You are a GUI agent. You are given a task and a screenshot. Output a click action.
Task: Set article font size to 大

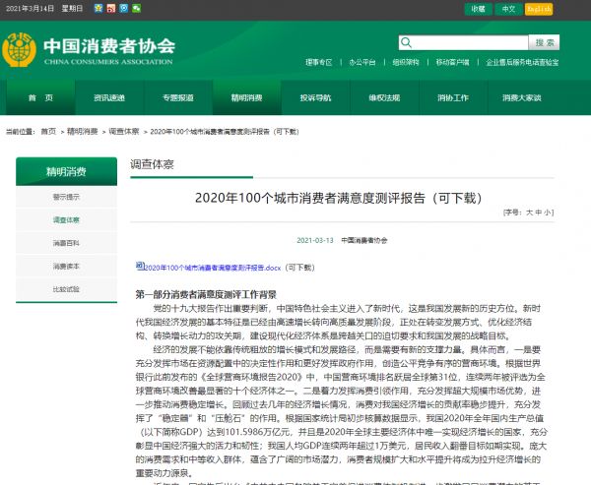click(529, 212)
